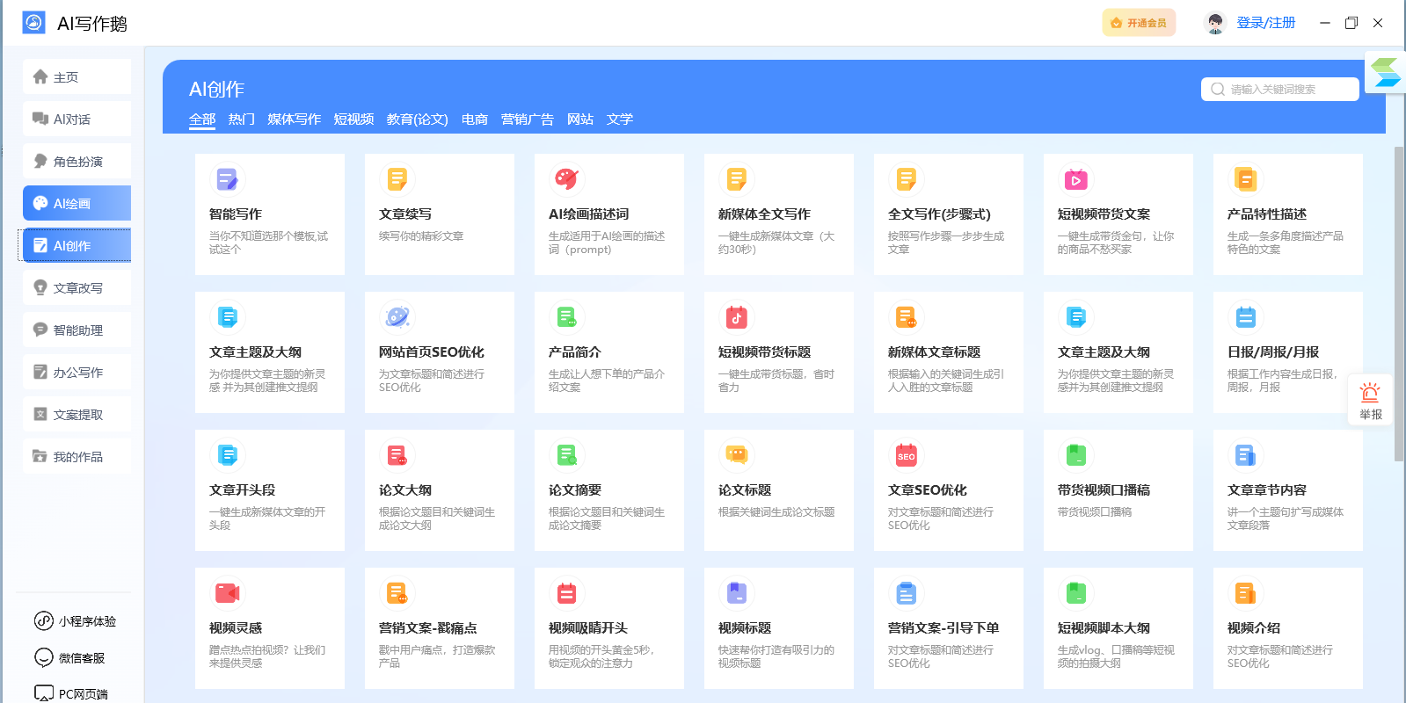Click the vertical scrollbar on the right
Viewport: 1406px width, 703px height.
point(1399,303)
